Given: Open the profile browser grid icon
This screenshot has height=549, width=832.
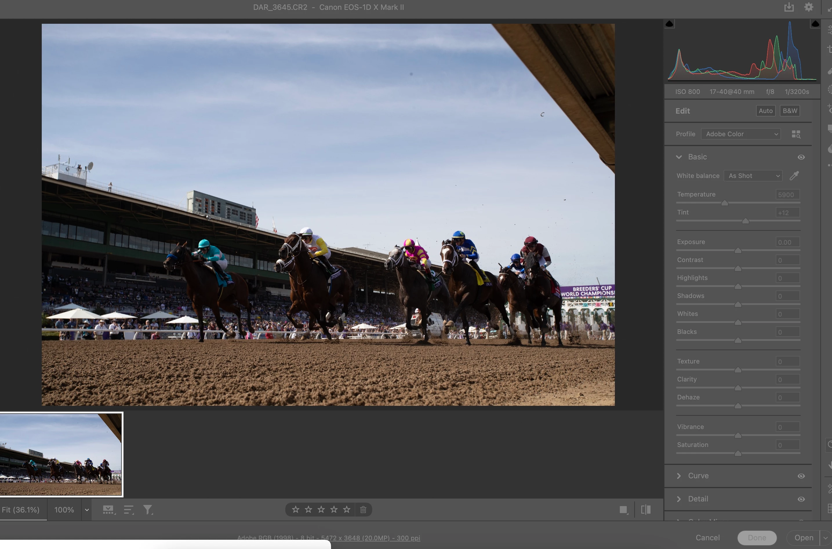Looking at the screenshot, I should (x=795, y=134).
